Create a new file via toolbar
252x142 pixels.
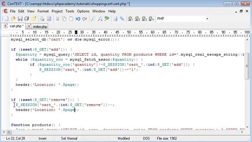[x=7, y=19]
